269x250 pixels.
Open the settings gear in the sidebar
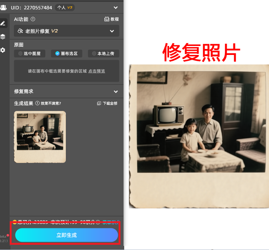(x=3, y=50)
